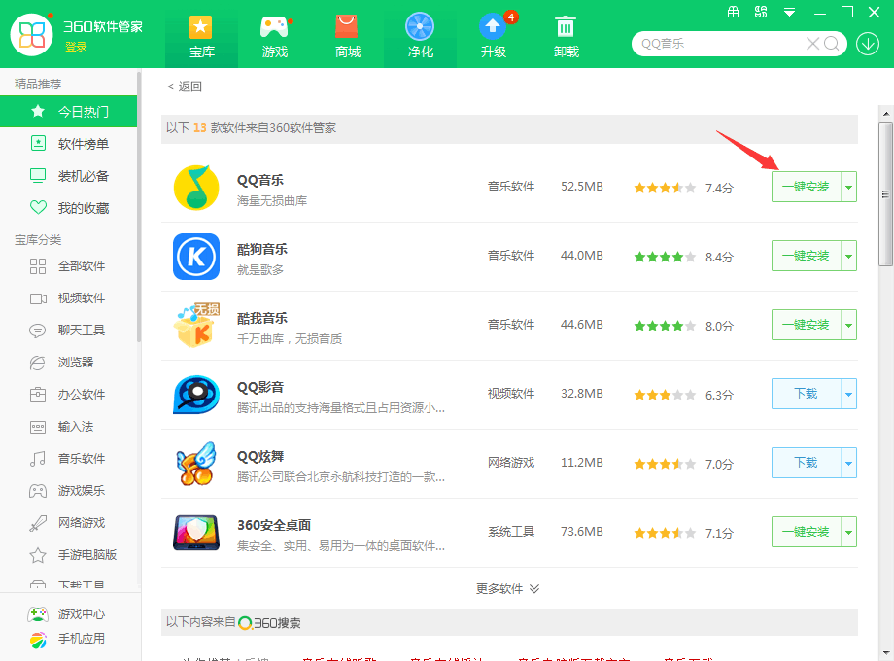
Task: Click the magnifier search icon
Action: click(x=832, y=44)
